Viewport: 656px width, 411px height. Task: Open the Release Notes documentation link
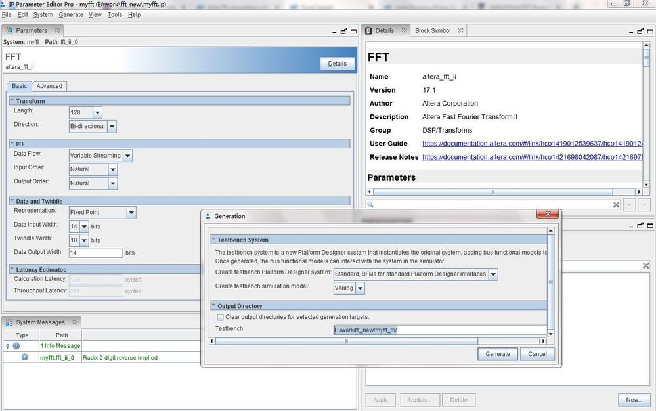coord(532,157)
